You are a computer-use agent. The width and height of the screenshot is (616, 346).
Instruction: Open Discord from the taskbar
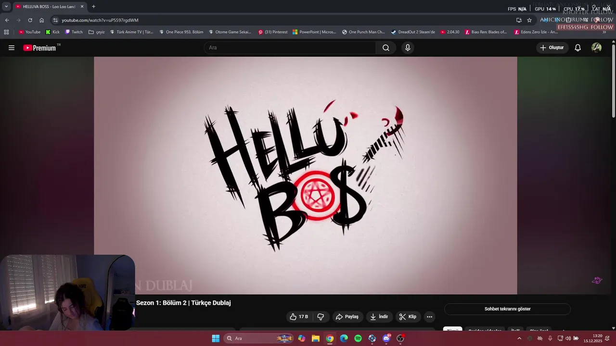pos(386,338)
